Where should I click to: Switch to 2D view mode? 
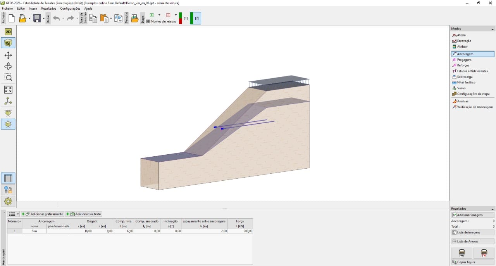click(8, 31)
